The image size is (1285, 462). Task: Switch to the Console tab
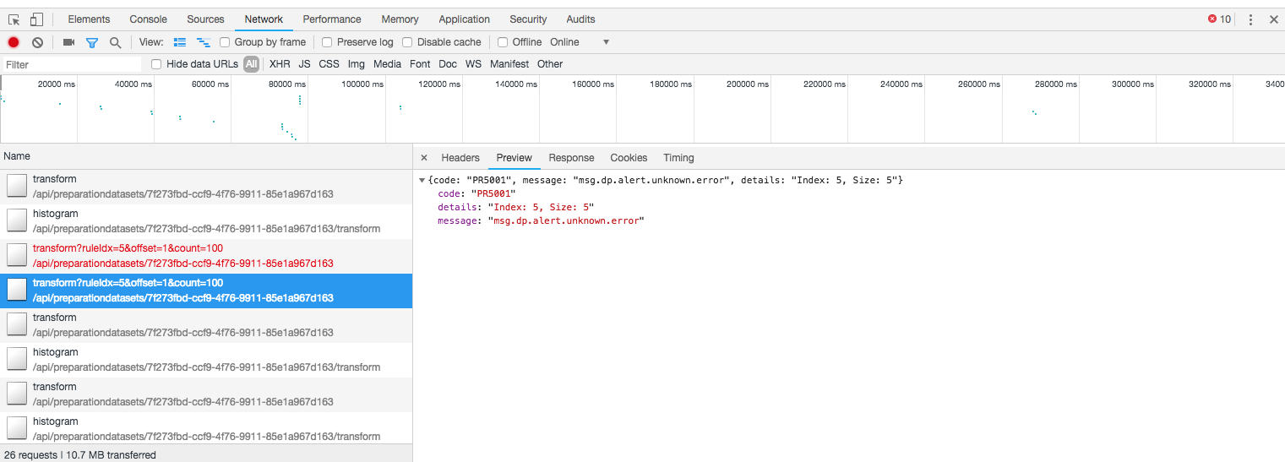[149, 19]
